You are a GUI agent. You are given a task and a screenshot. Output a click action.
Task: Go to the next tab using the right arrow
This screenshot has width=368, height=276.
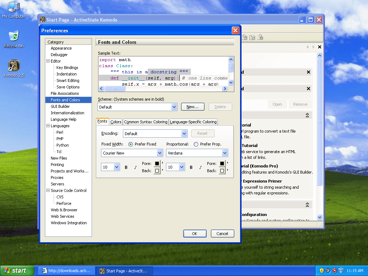[313, 47]
